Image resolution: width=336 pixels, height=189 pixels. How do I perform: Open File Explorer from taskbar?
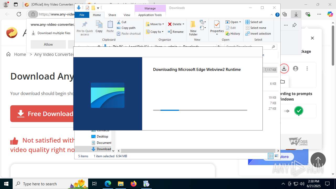[x=121, y=184]
